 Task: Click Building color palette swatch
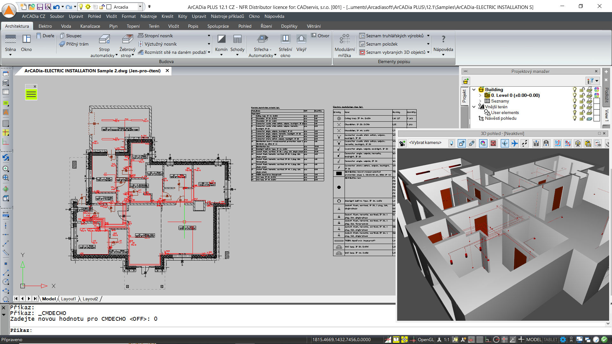point(597,90)
